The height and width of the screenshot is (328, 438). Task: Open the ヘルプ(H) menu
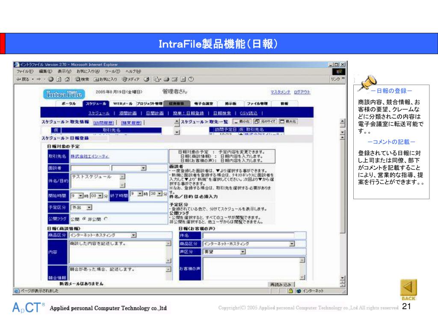tap(133, 71)
